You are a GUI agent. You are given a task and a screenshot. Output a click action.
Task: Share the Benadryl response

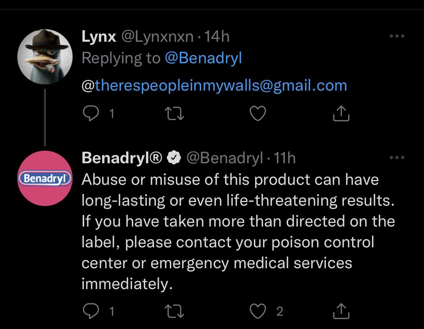(341, 312)
